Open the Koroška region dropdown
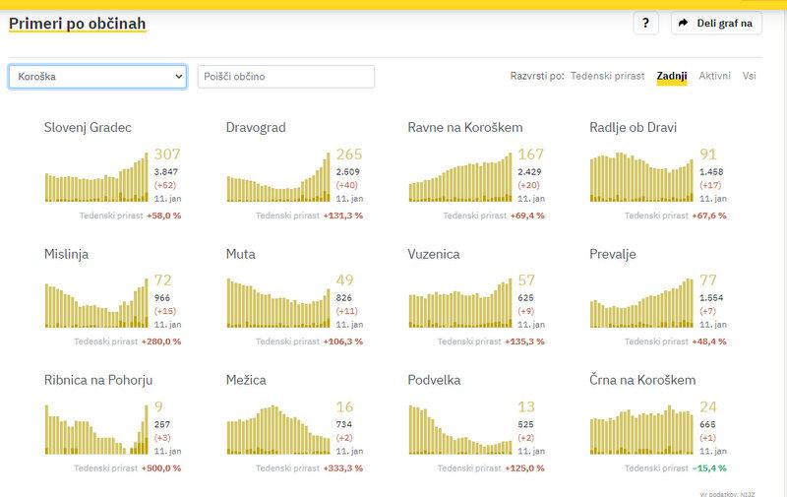787x497 pixels. pyautogui.click(x=97, y=76)
